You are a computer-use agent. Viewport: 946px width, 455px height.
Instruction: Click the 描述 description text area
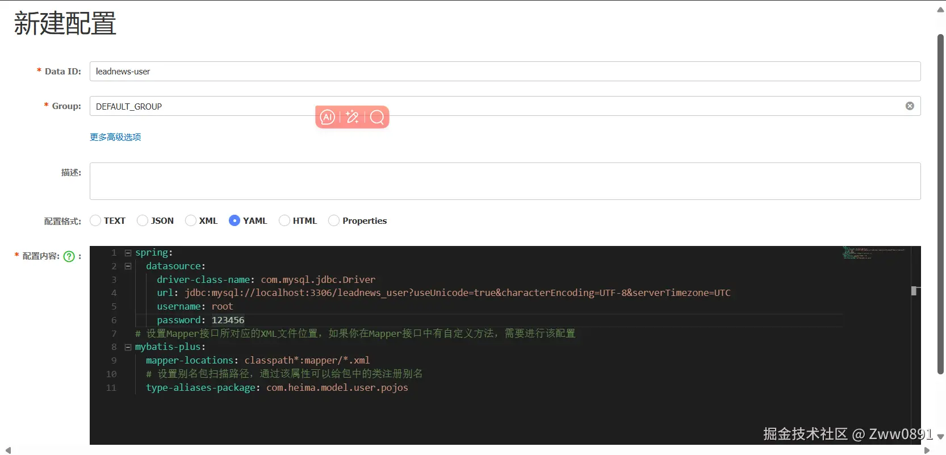click(x=505, y=181)
